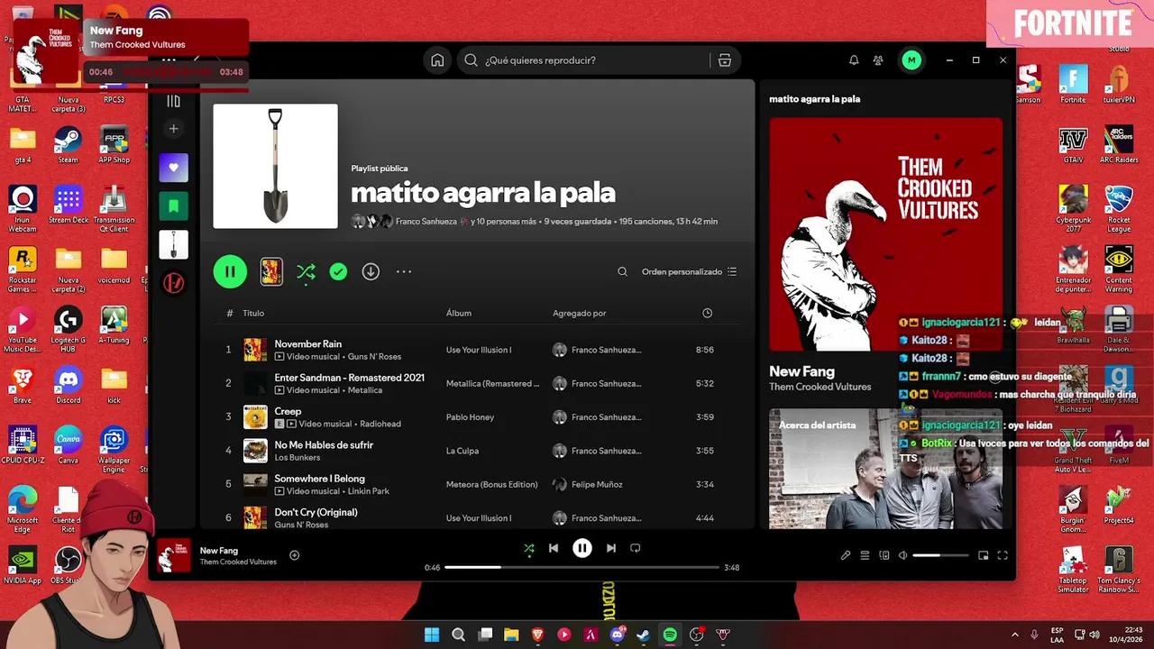Click the shovel playlist cover image
Screen dimensions: 1154x649
tap(275, 166)
